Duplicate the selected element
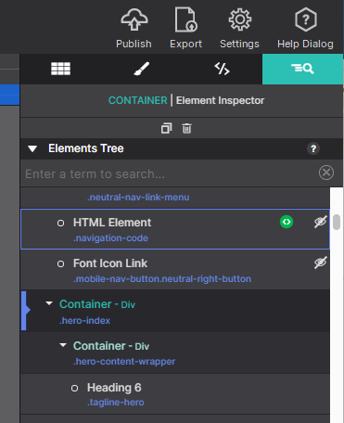 [x=166, y=128]
